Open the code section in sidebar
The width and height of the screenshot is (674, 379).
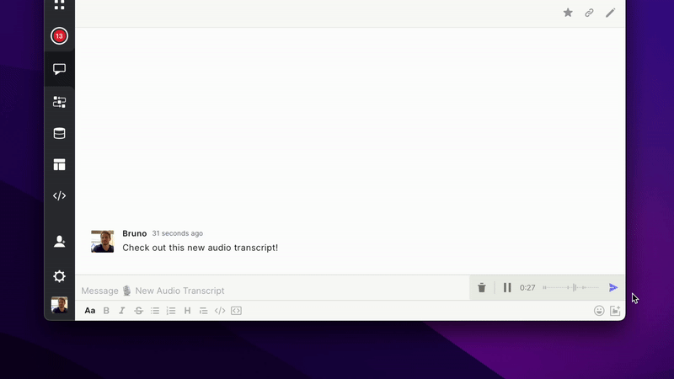pos(59,196)
